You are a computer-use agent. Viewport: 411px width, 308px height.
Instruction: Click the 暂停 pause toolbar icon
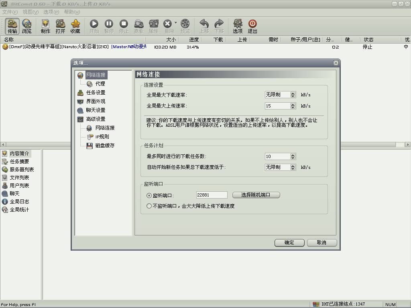pos(109,26)
